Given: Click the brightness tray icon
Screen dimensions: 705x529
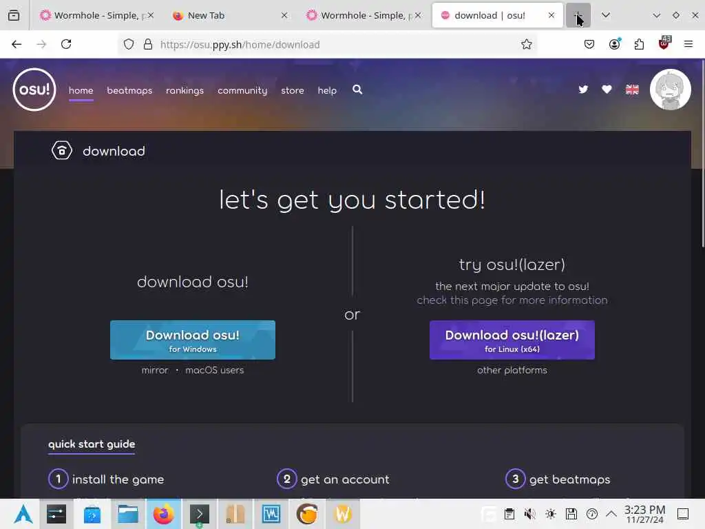Looking at the screenshot, I should coord(550,514).
